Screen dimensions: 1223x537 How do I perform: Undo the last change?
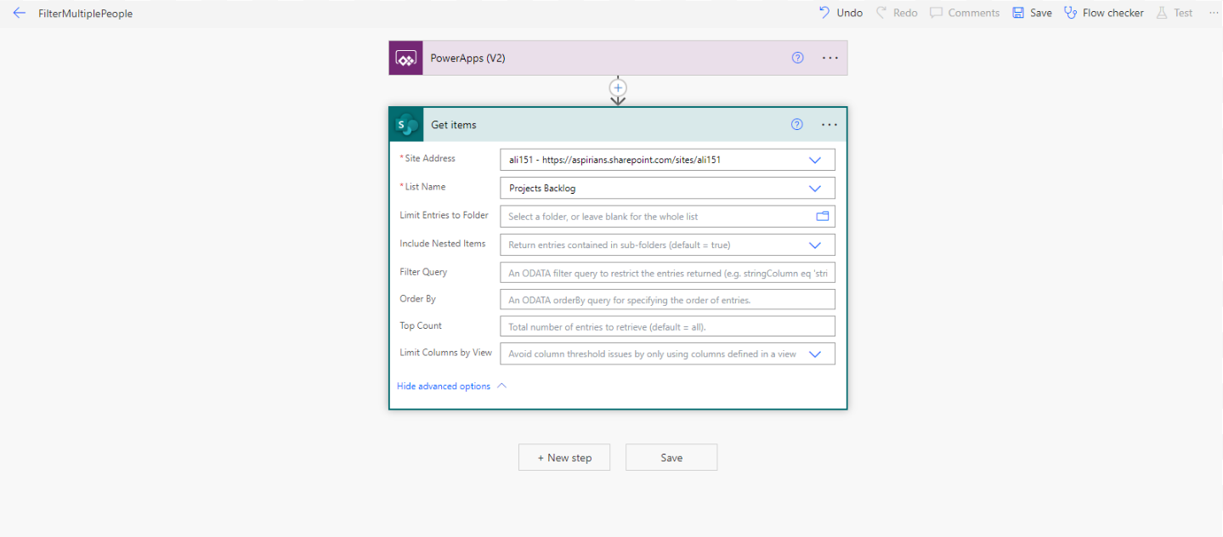[841, 13]
